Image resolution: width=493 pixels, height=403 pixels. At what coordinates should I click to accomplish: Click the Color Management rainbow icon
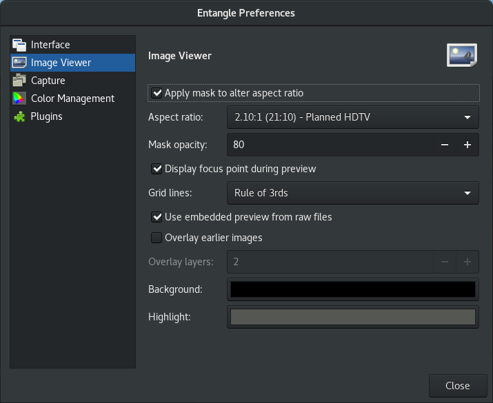19,99
